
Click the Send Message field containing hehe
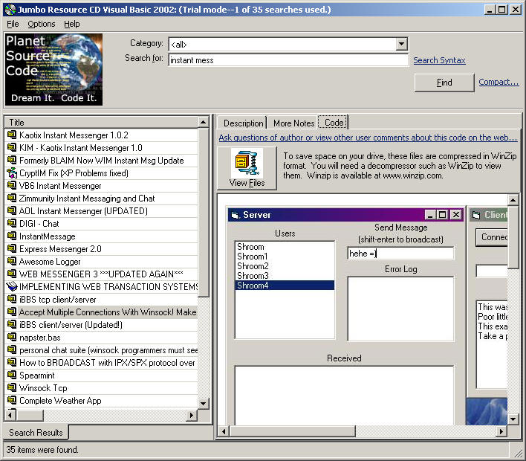400,253
